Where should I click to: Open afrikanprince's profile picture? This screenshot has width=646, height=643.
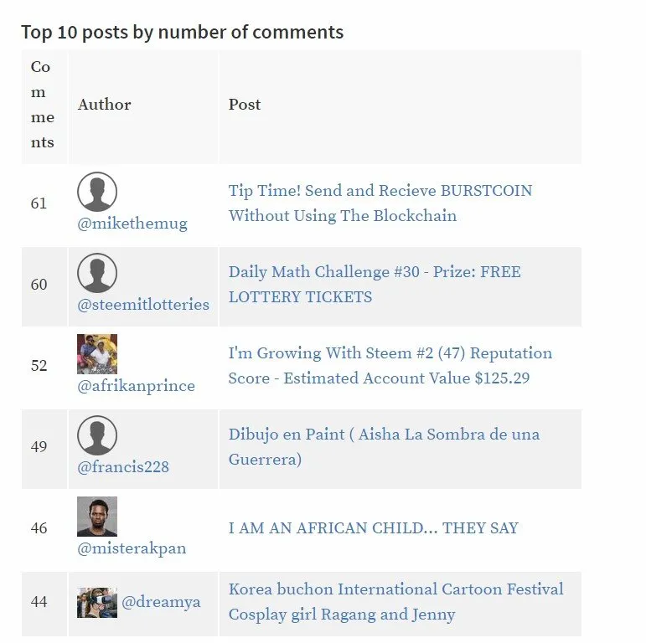(x=97, y=354)
